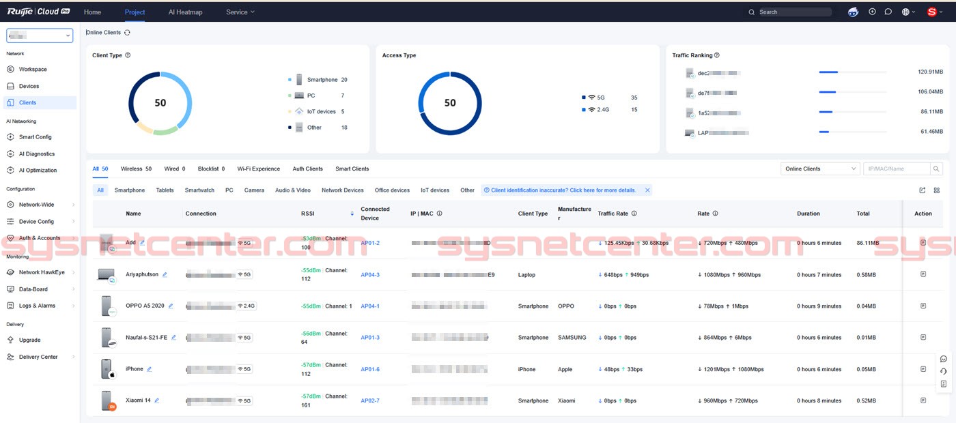Open the AI assistant robot icon
This screenshot has height=423, width=956.
pos(853,12)
